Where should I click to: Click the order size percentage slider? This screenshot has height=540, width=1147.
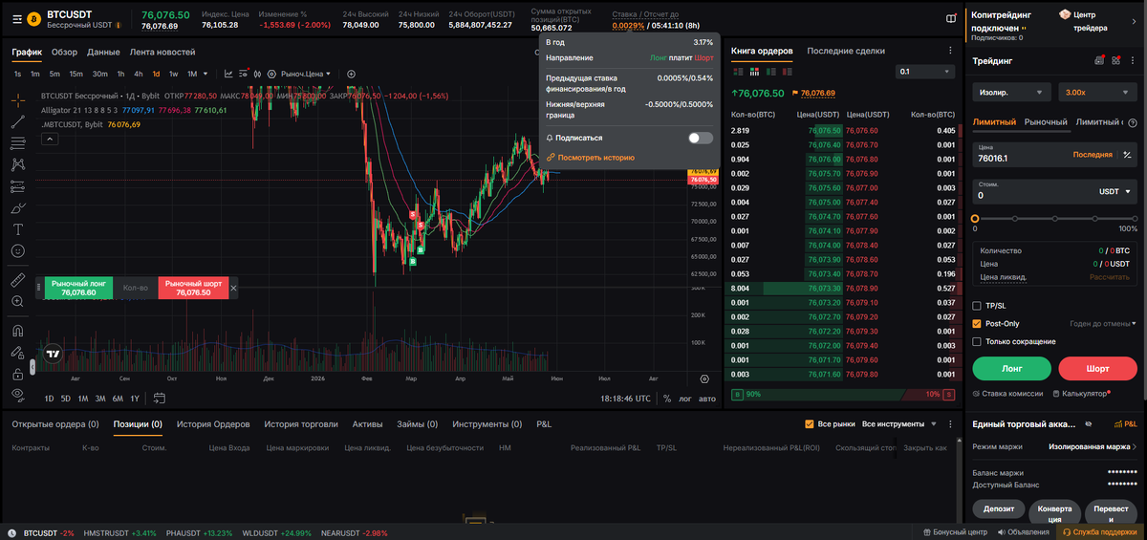[1056, 218]
